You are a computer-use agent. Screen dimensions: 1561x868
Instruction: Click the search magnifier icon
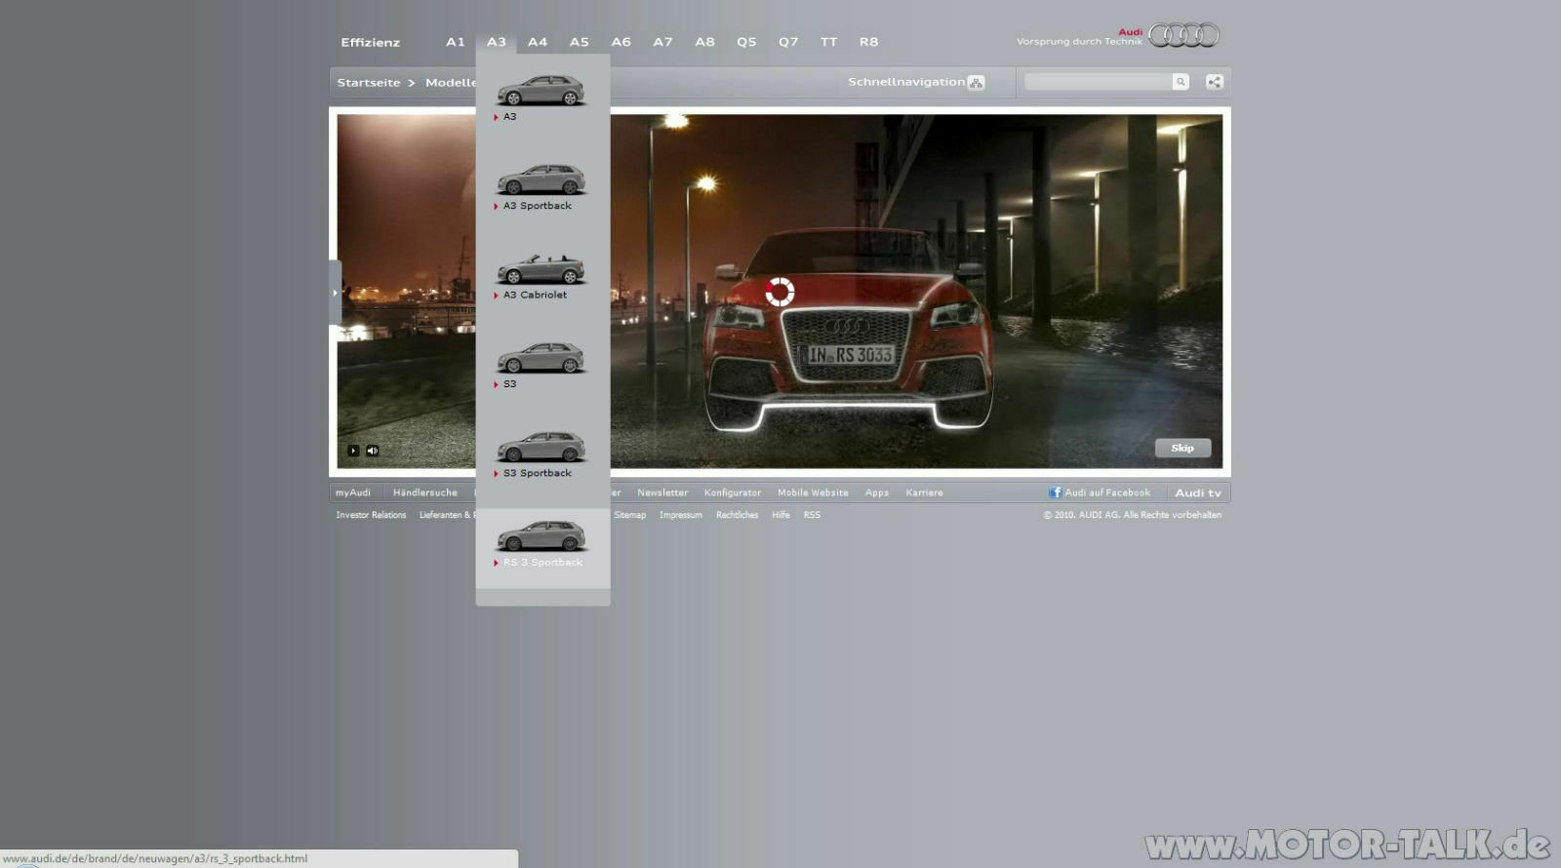pyautogui.click(x=1181, y=82)
